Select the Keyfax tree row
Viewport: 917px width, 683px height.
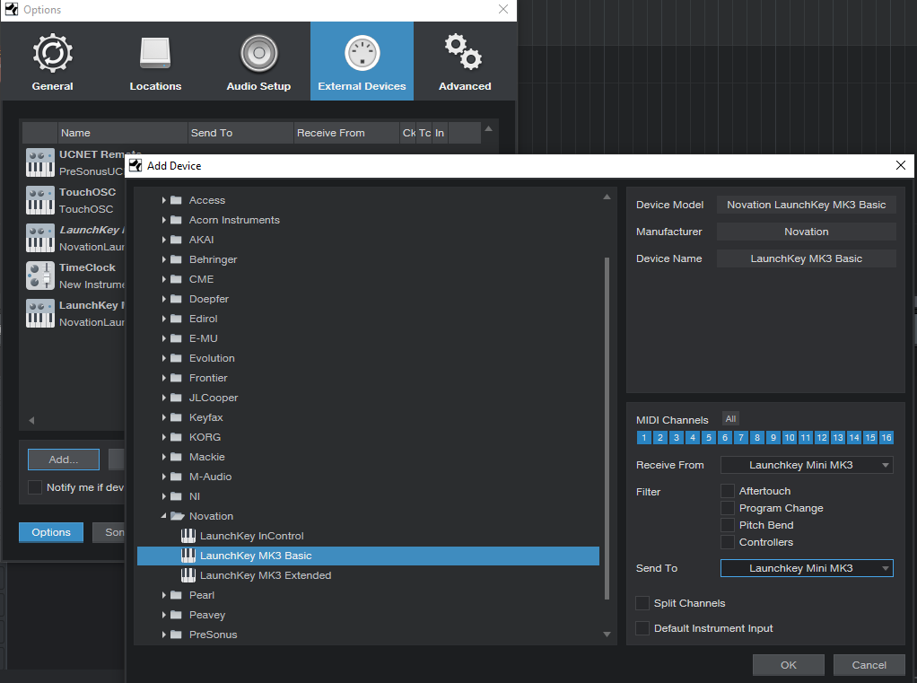[369, 417]
